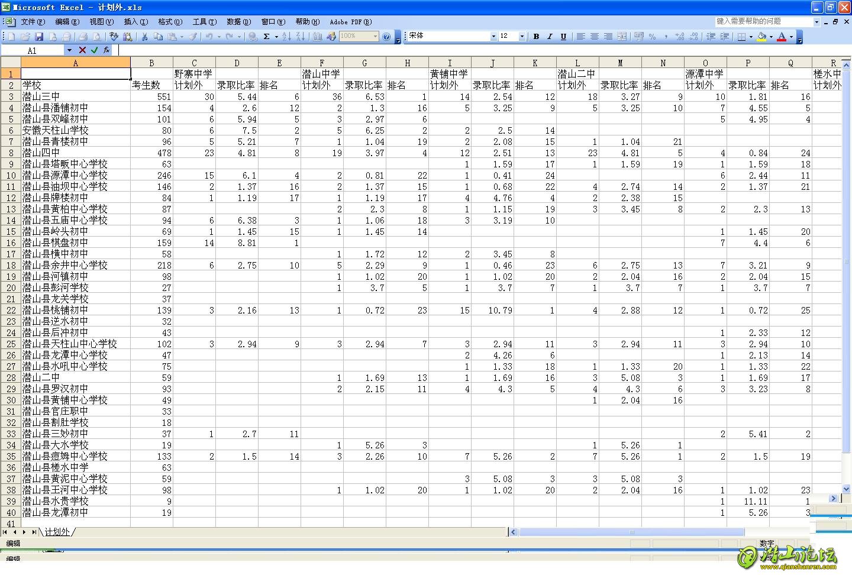The image size is (852, 575).
Task: Click the yellow fill color bucket
Action: 761,37
